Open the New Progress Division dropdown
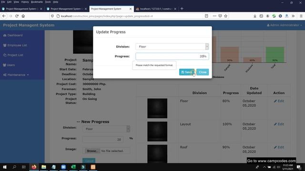 click(107, 129)
